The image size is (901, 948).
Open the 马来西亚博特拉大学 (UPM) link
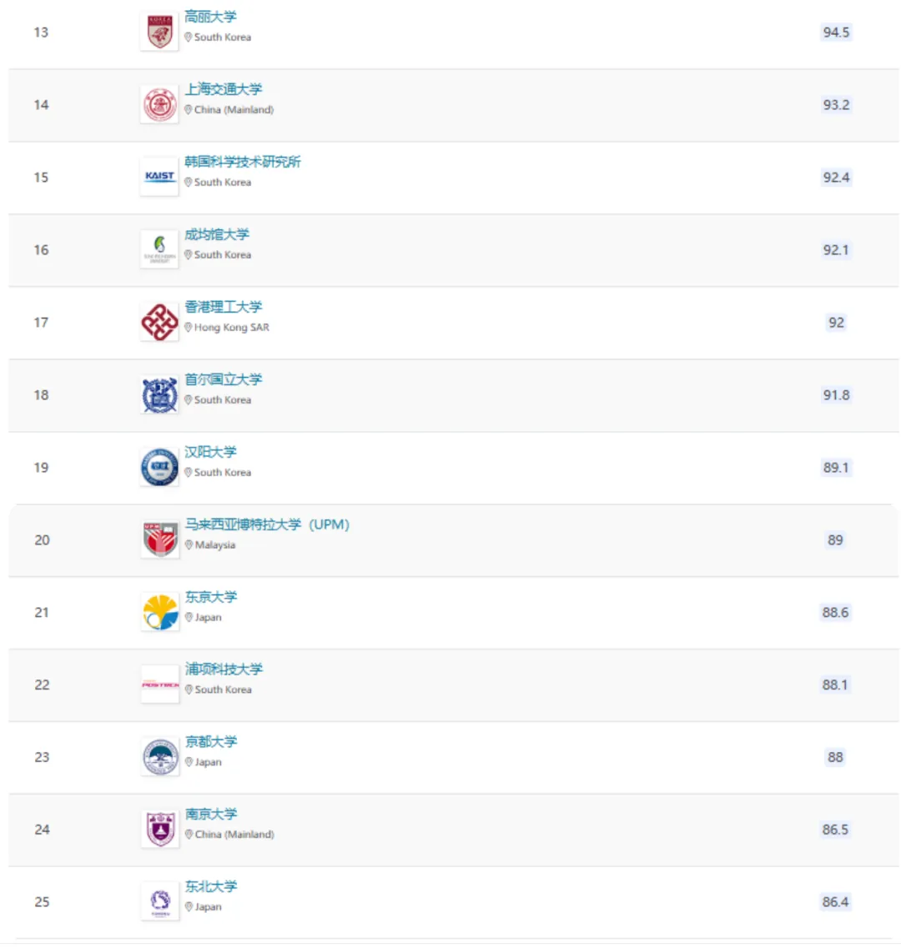(268, 524)
